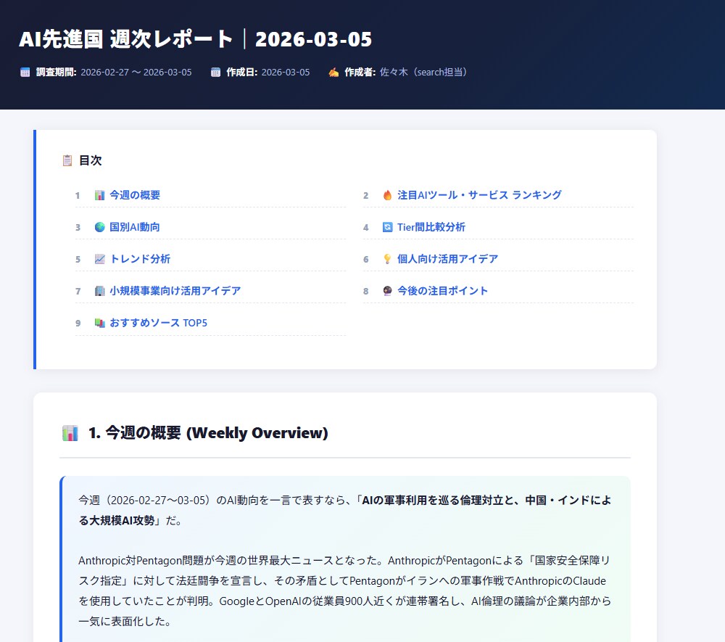The height and width of the screenshot is (642, 725).
Task: Click the chart icon in section 1 heading
Action: (x=70, y=433)
